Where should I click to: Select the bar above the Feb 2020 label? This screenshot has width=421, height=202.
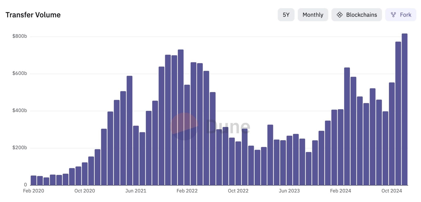[x=34, y=180]
